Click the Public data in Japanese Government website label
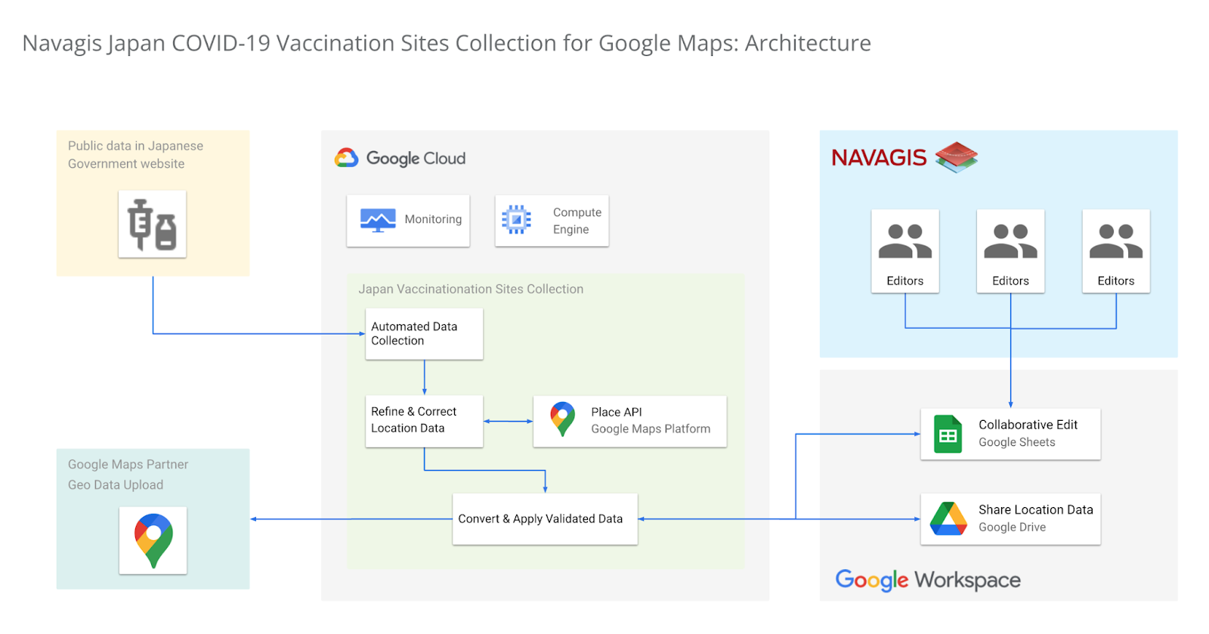 click(x=135, y=155)
